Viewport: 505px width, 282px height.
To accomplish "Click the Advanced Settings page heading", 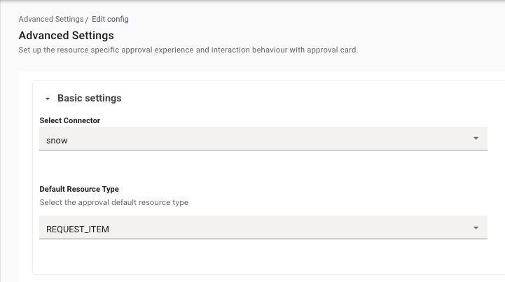I will coord(67,36).
